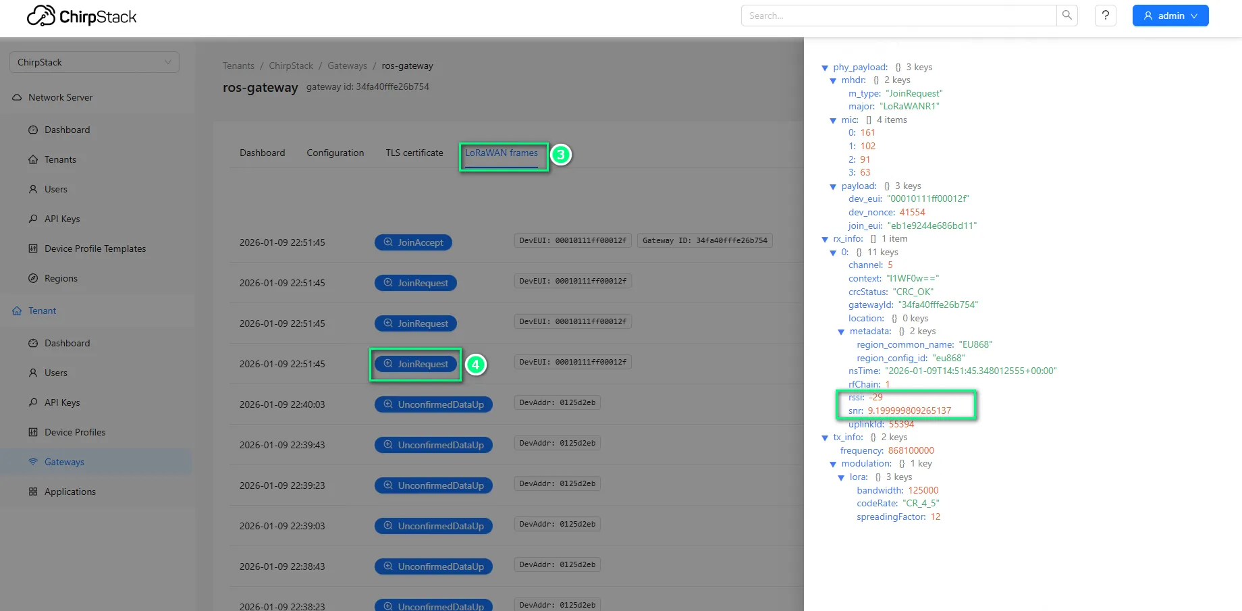Open the help question mark icon
This screenshot has height=611, width=1242.
[x=1105, y=16]
